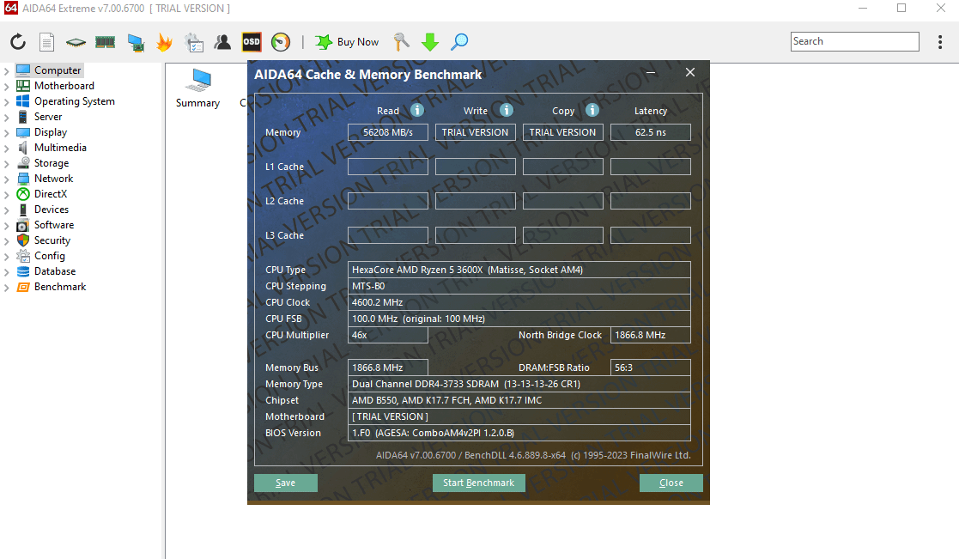The width and height of the screenshot is (959, 559).
Task: Click the DRAM:FSB Ratio 56:3 value
Action: coord(651,368)
